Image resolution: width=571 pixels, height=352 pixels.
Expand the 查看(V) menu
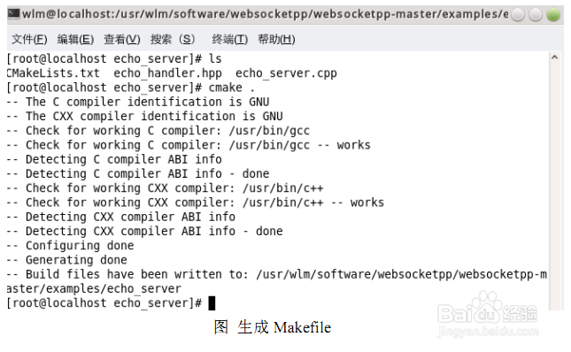pyautogui.click(x=122, y=39)
